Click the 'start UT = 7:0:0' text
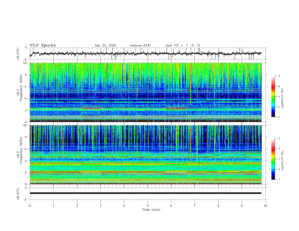The image size is (299, 231). (182, 45)
